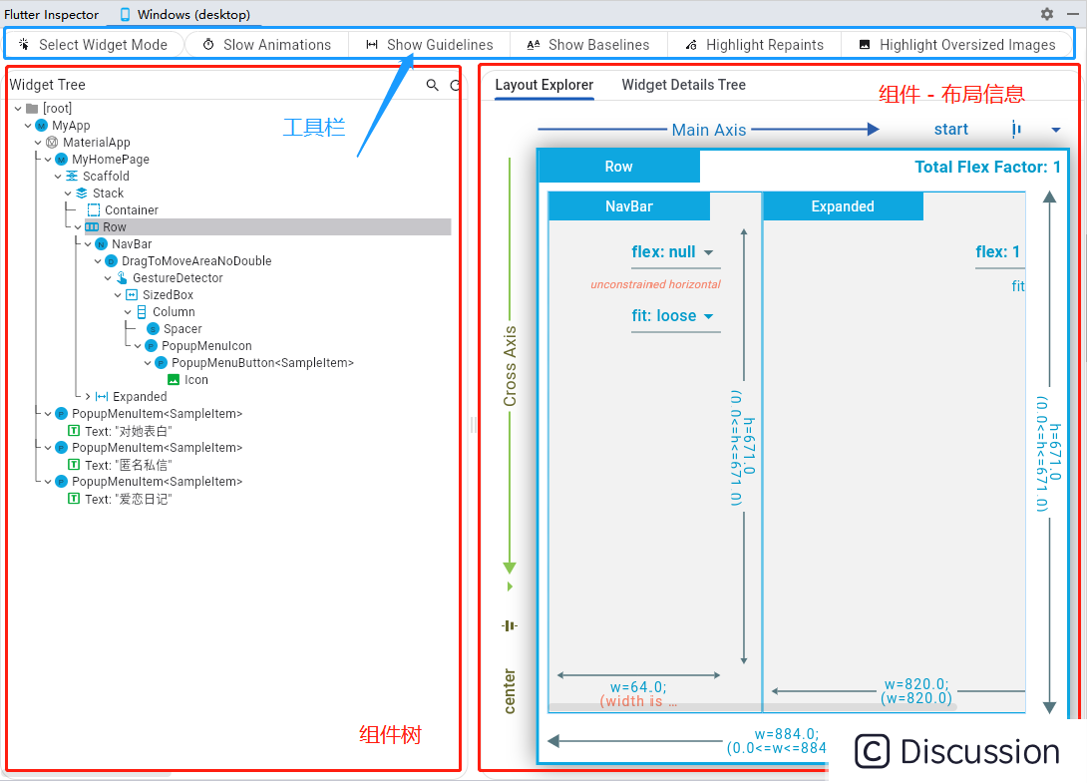Click the Row header in layout explorer
The height and width of the screenshot is (783, 1087).
tap(619, 167)
